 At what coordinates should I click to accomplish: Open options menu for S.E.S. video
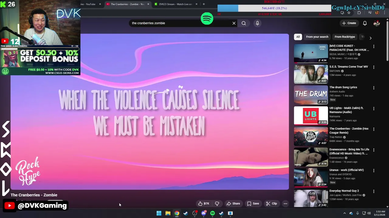coord(374,67)
